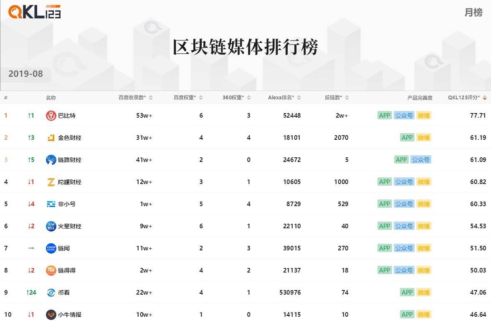Click score value 46.64
The height and width of the screenshot is (323, 491).
(x=478, y=315)
